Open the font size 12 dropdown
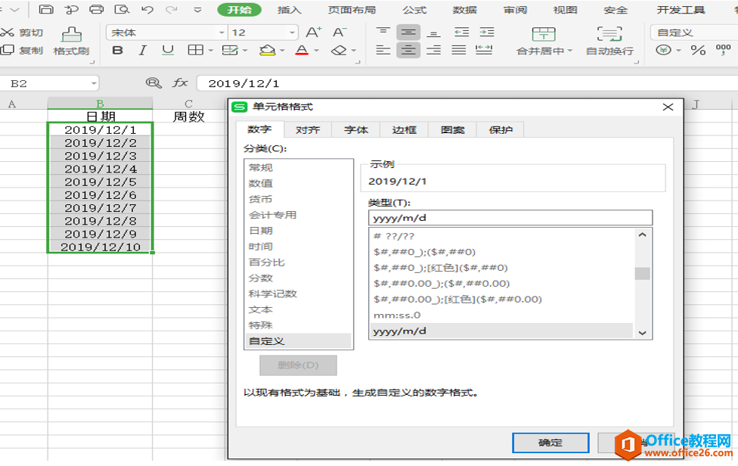 (293, 33)
